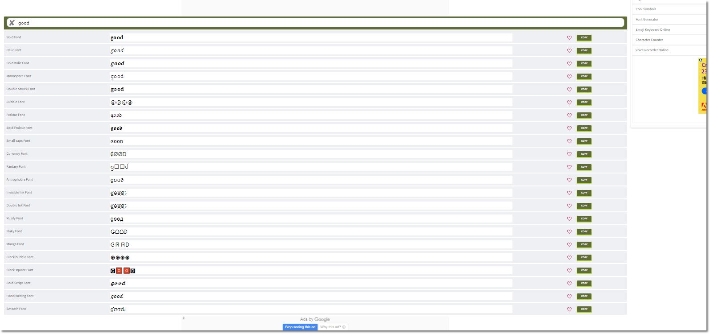Open Emoji Keyboard Online sidebar link
The image size is (710, 334).
pos(652,30)
